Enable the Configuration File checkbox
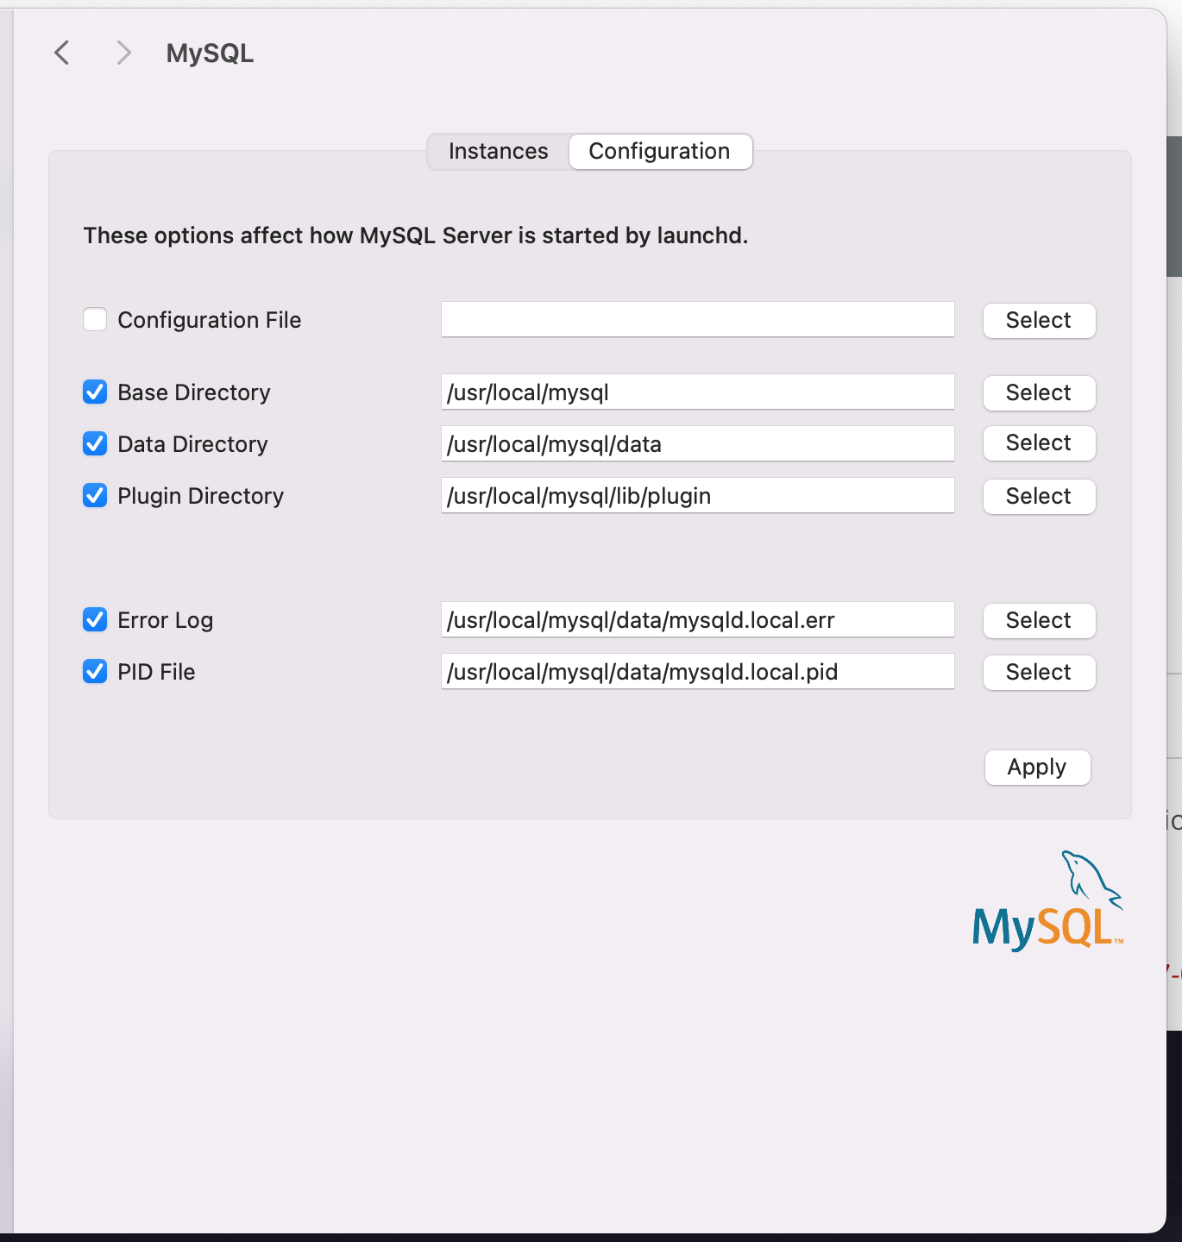This screenshot has height=1242, width=1182. point(95,319)
